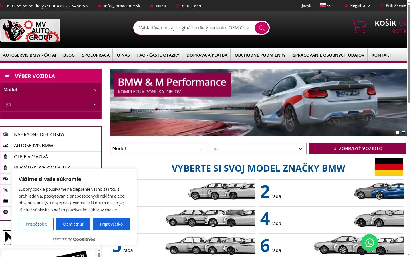Click the car lift icon beside Autoservis BMW
Viewport: 411px width, 257px height.
tap(5, 146)
